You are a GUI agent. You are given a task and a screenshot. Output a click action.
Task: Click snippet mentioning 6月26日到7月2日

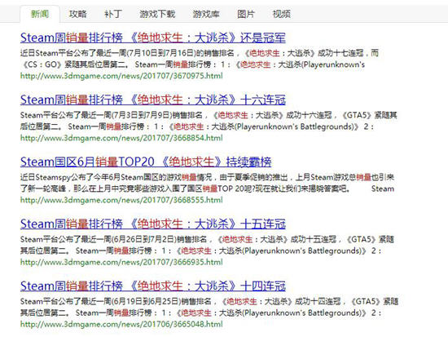tap(207, 239)
